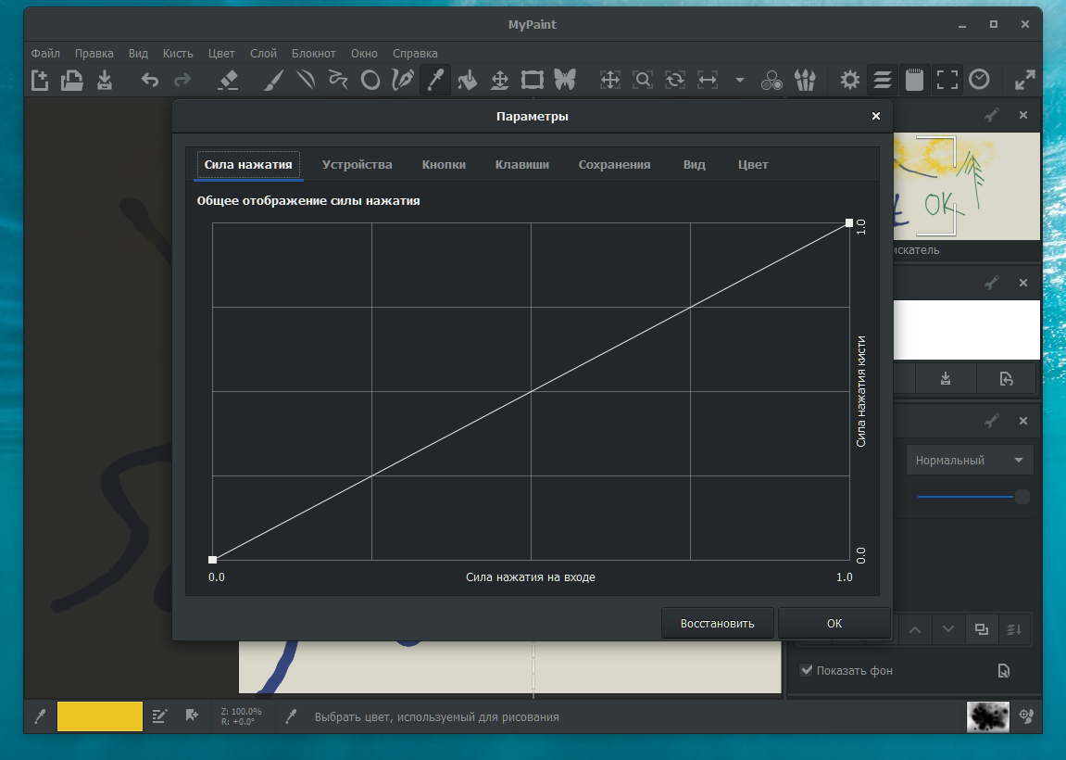
Task: Open the Окно menu
Action: [x=364, y=53]
